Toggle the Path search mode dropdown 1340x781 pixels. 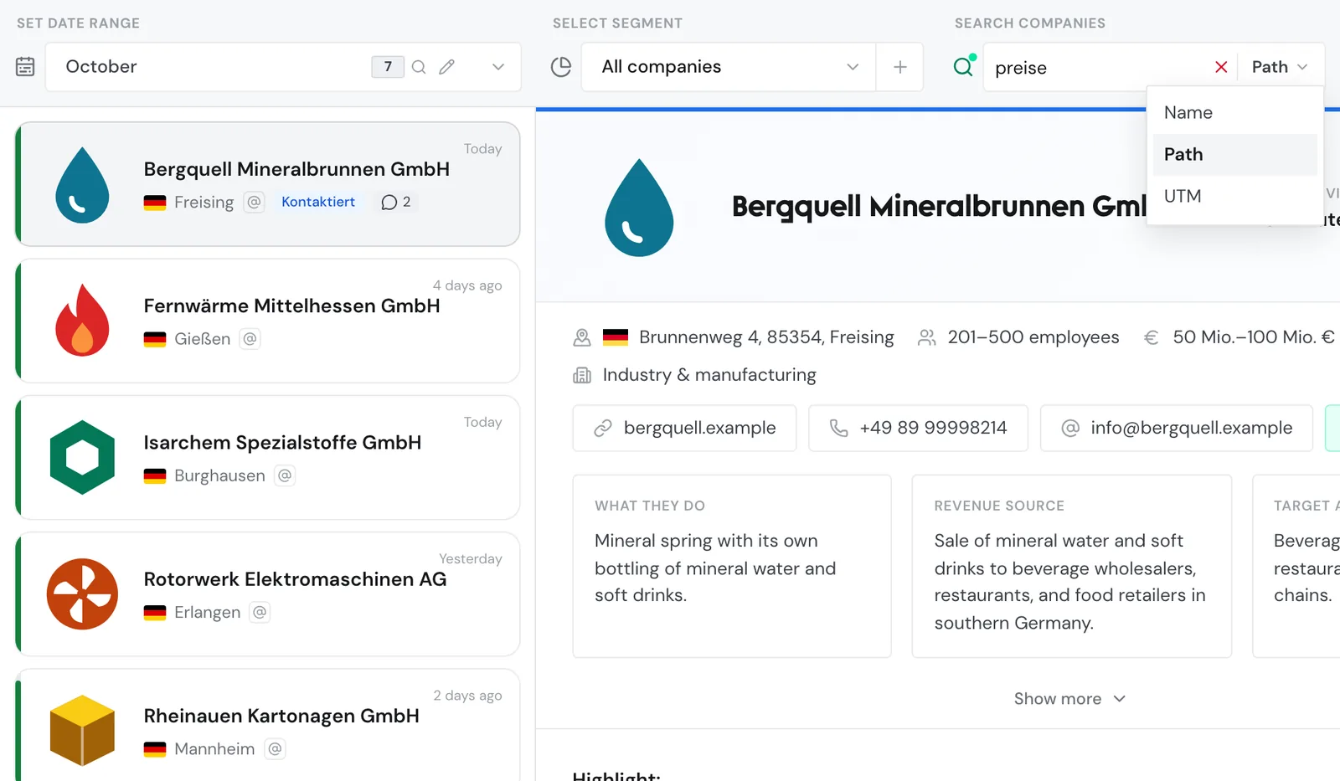click(x=1280, y=67)
